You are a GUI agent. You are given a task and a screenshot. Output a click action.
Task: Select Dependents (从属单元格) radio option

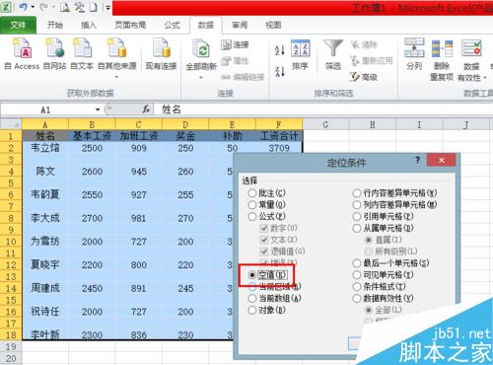point(357,228)
